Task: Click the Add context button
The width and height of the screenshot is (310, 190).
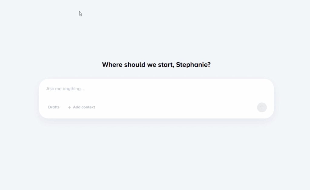Action: (x=81, y=107)
